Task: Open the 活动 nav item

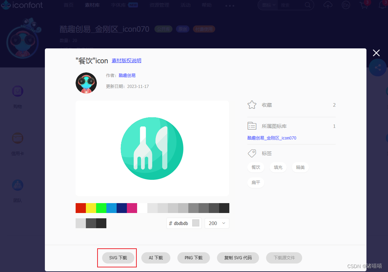Action: (x=185, y=5)
